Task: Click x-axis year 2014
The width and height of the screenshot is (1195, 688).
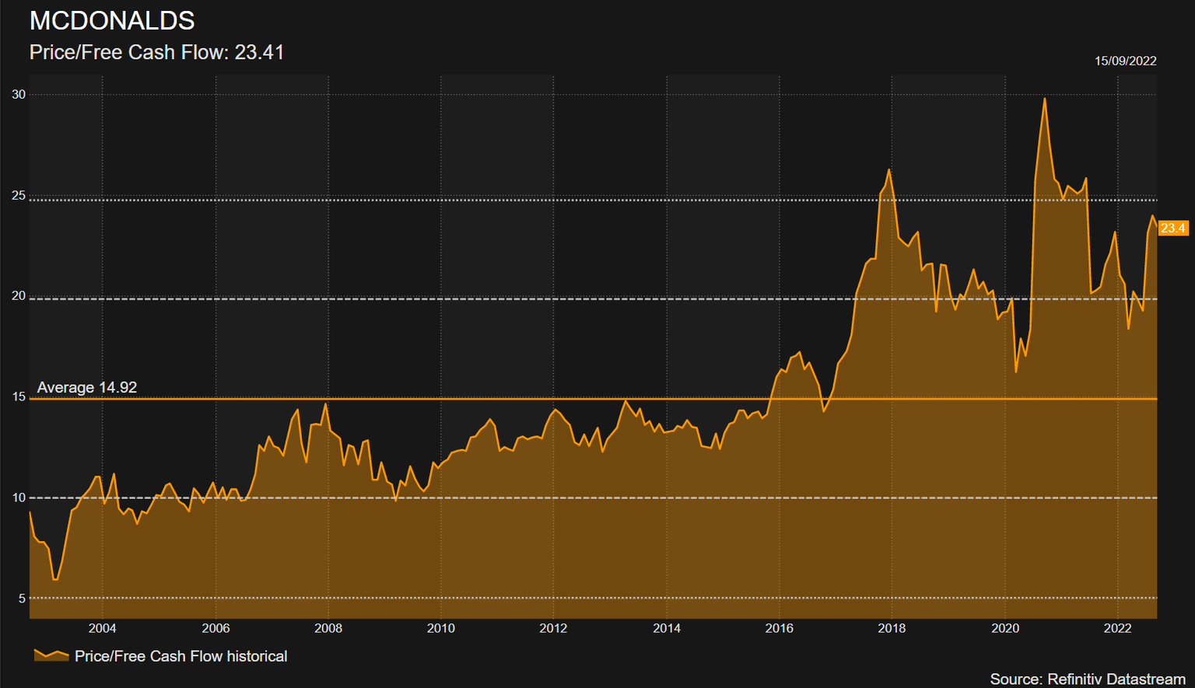Action: [x=667, y=628]
